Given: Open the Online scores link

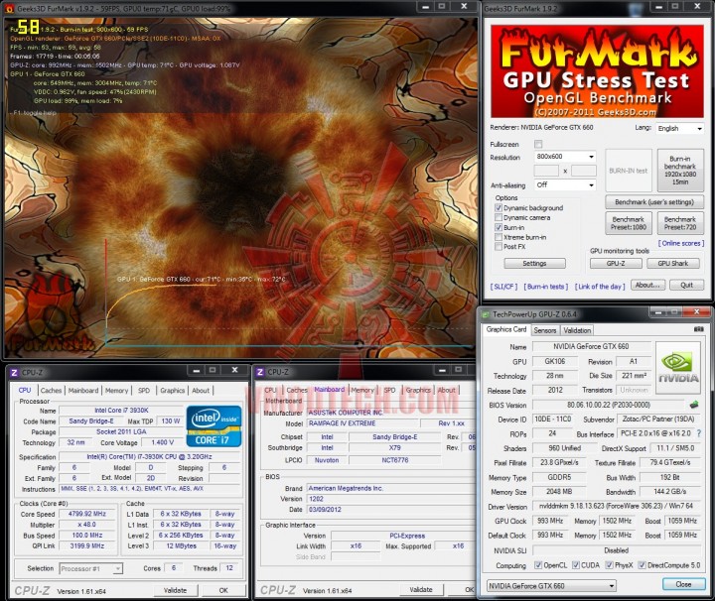Looking at the screenshot, I should pos(681,243).
